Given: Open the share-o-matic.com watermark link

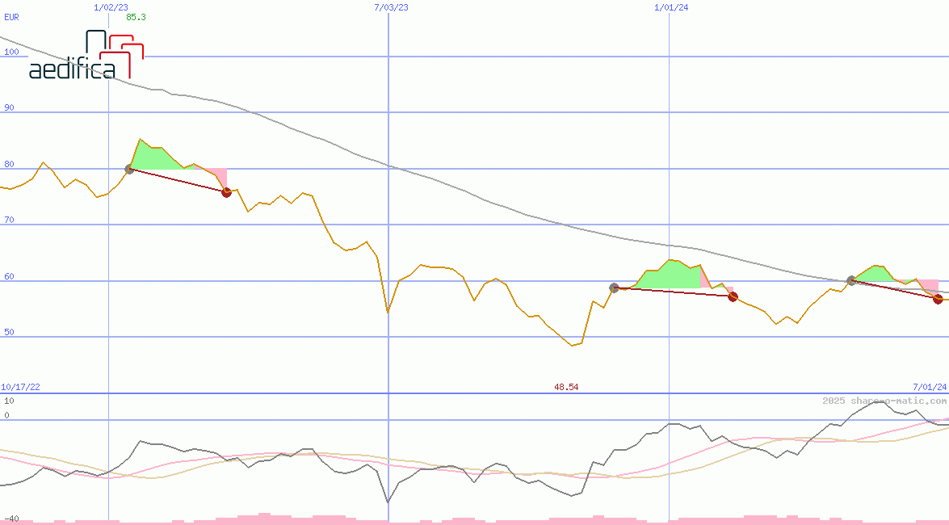Looking at the screenshot, I should [x=884, y=401].
